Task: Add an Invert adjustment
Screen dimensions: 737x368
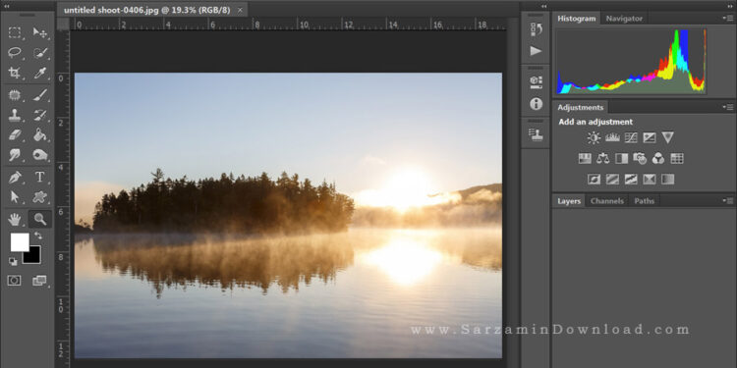Action: [595, 179]
